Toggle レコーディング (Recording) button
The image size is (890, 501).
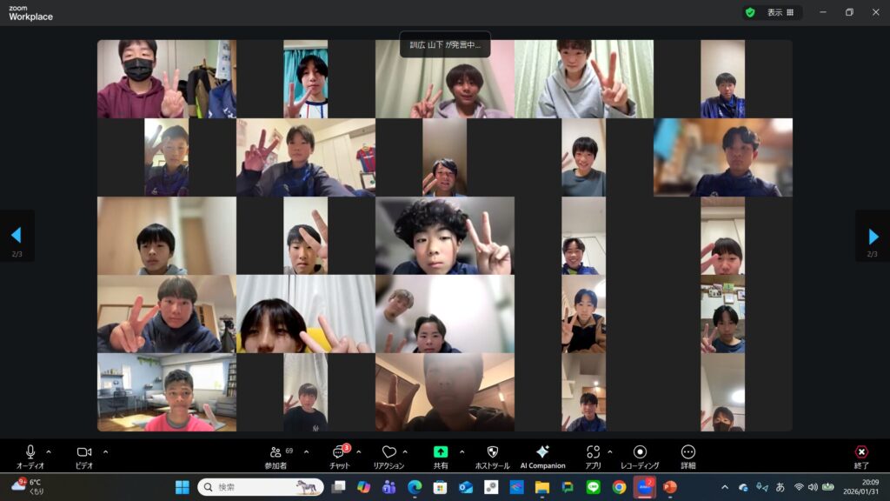click(x=640, y=452)
